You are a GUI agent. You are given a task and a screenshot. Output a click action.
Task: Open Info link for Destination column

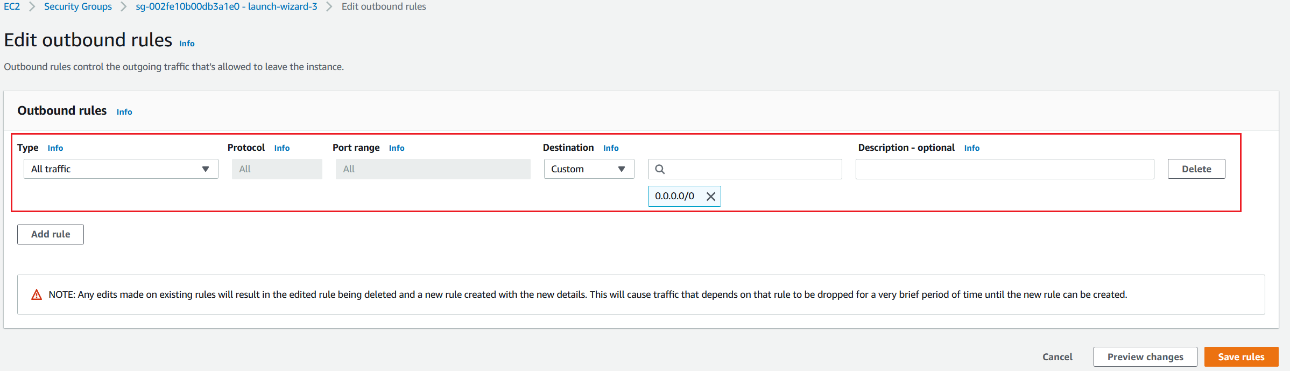tap(611, 148)
